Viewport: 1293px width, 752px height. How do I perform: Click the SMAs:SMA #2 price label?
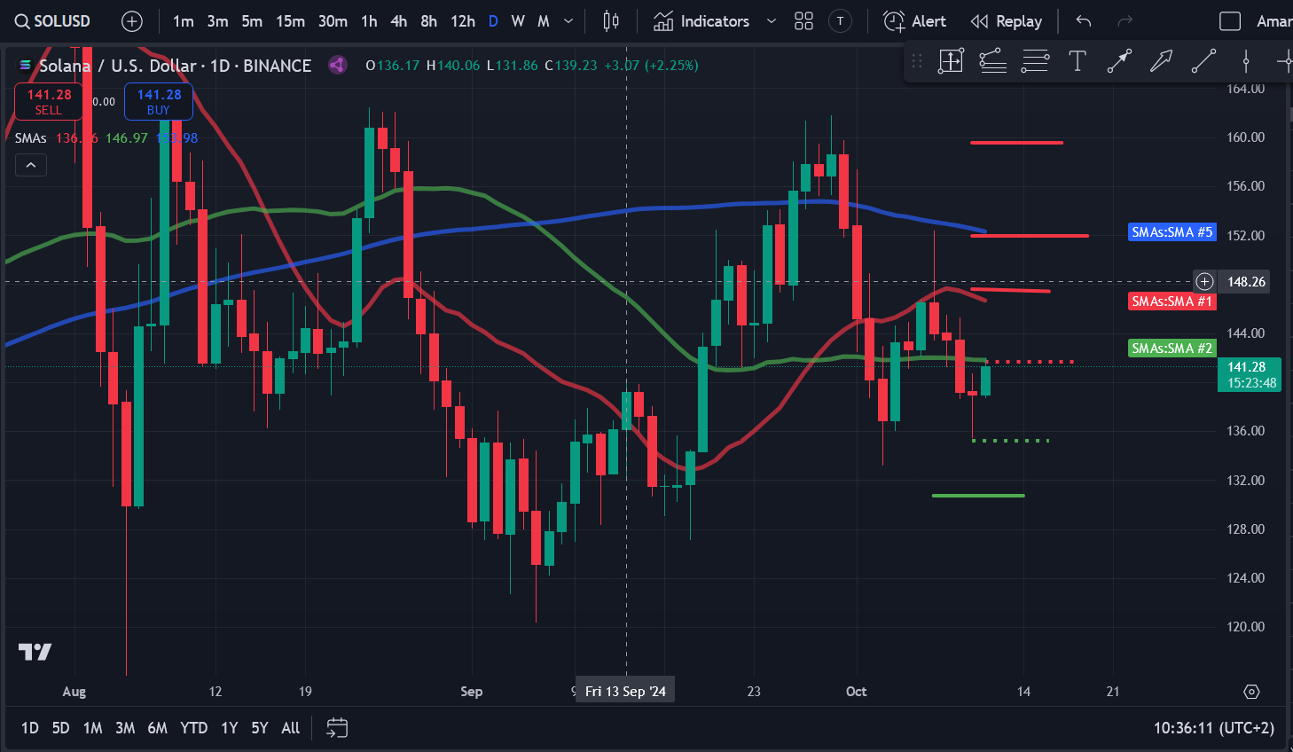click(x=1172, y=349)
